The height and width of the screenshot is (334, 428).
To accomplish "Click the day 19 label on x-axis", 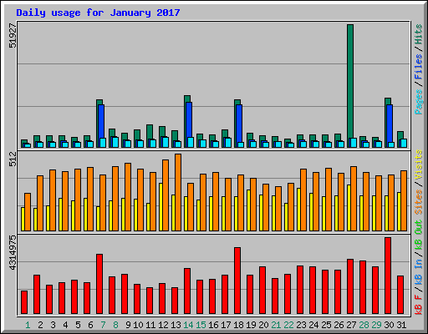I will tap(251, 325).
